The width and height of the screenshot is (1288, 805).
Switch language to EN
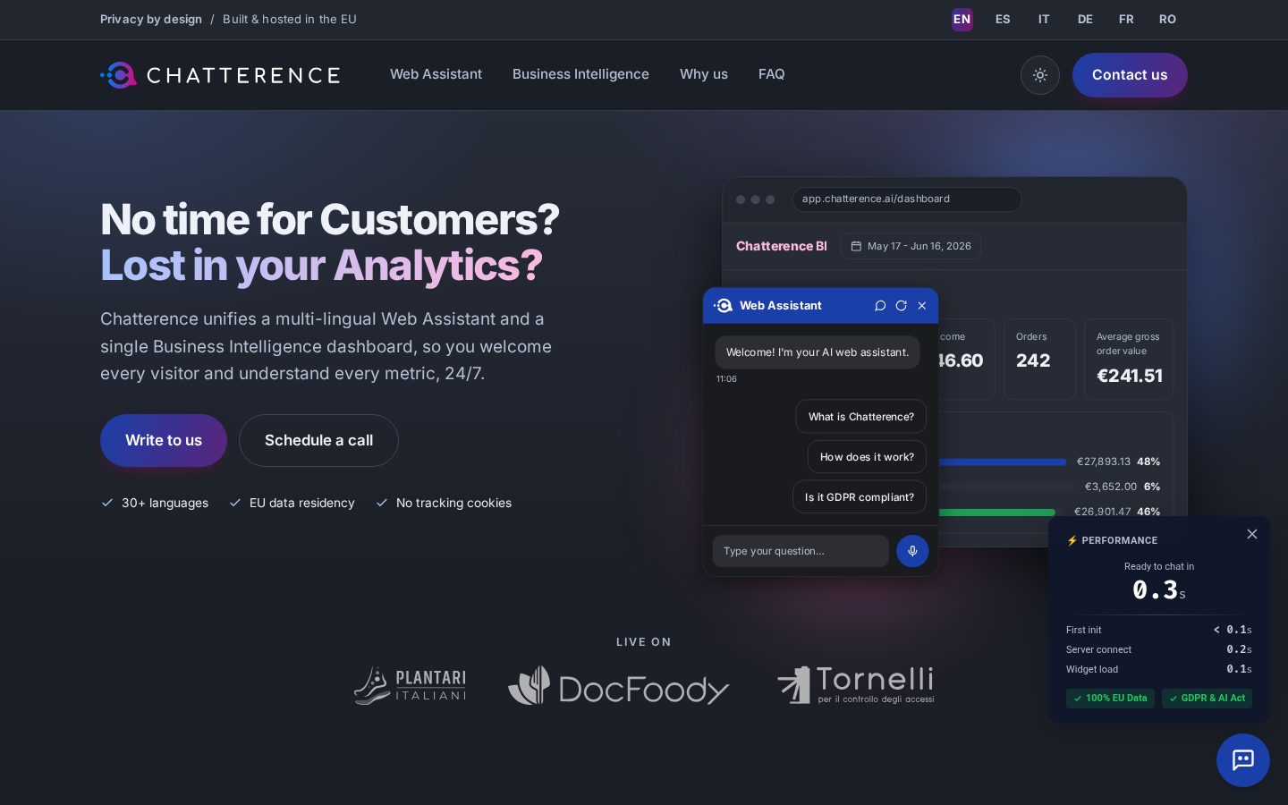[962, 19]
